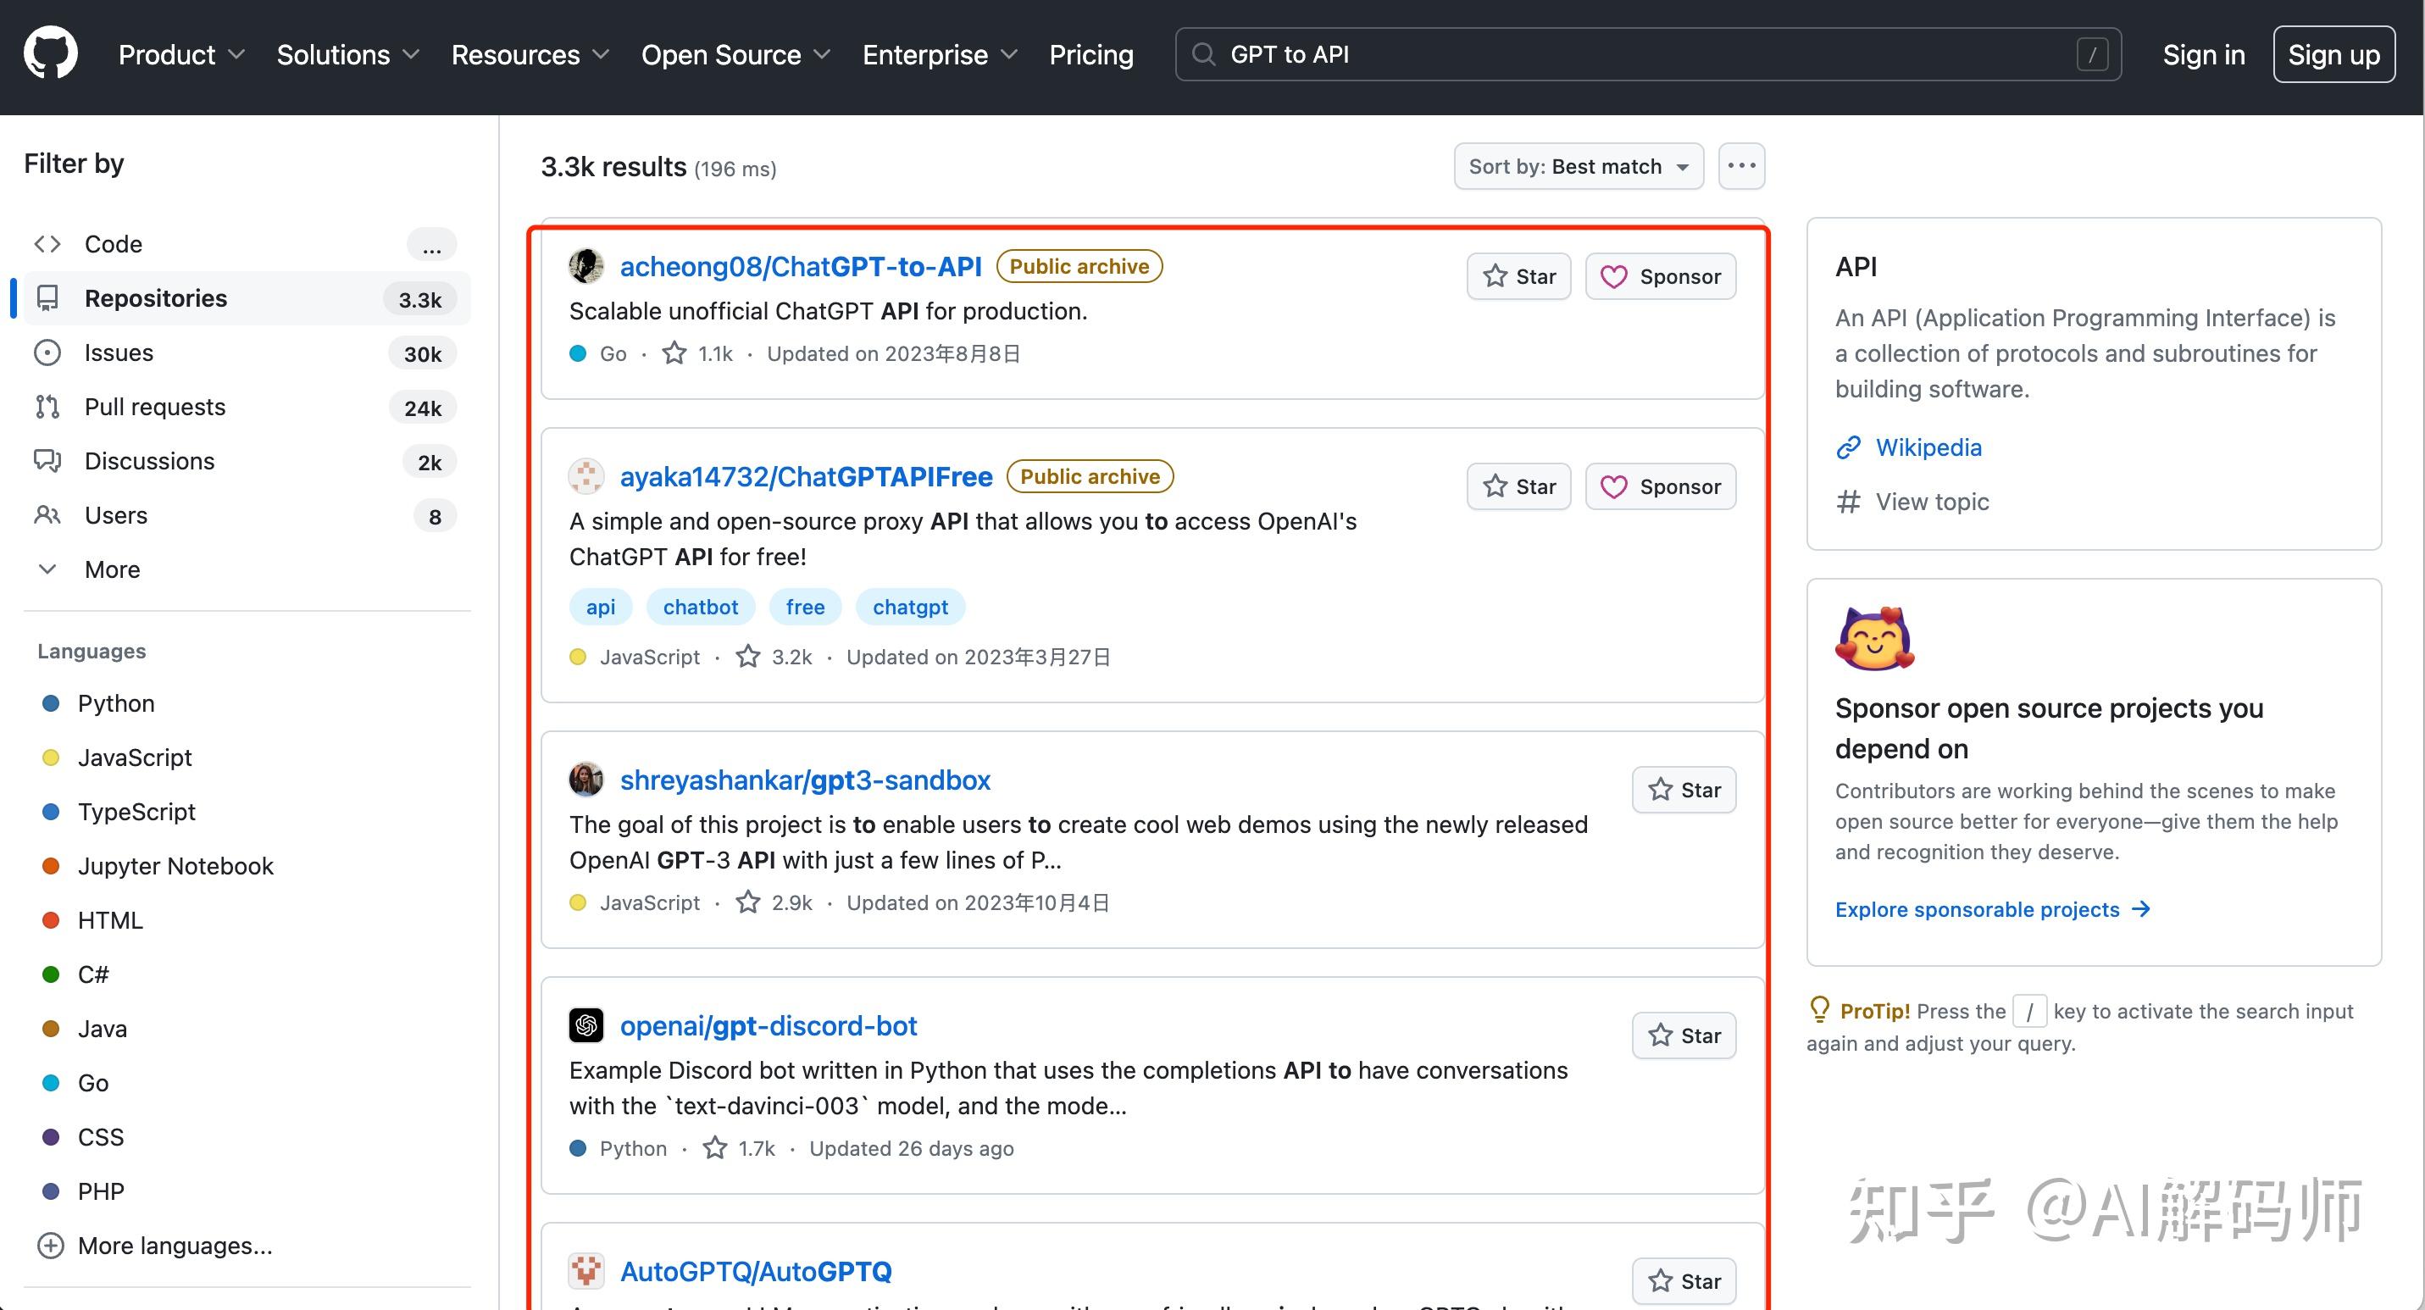Star the AutoGPTQ/AutoGPTQ repository
Screen dimensions: 2425x1310
[x=1684, y=1281]
